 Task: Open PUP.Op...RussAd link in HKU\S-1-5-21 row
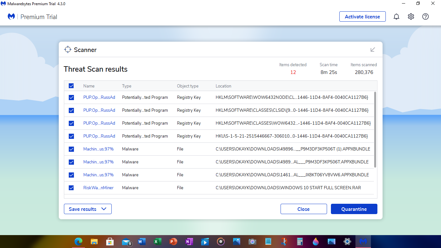99,136
